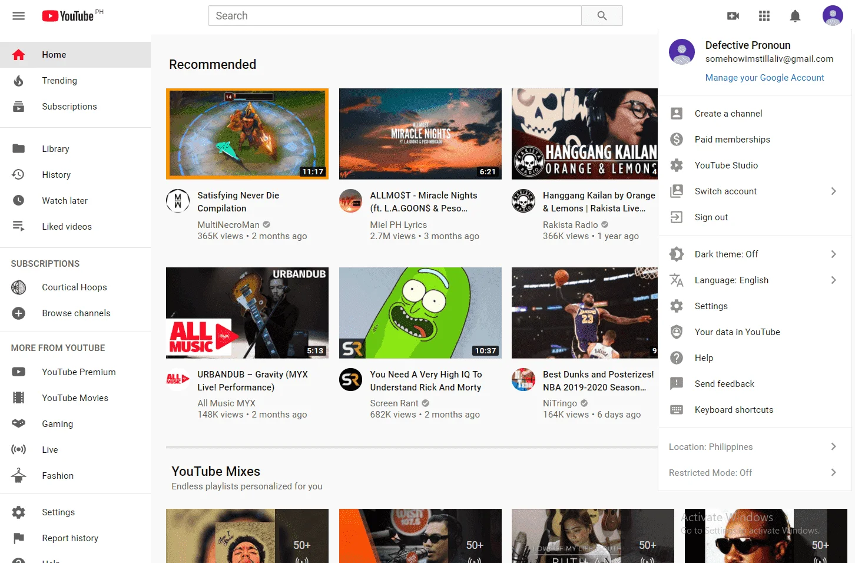This screenshot has width=855, height=563.
Task: Click the YouTube logo
Action: (x=68, y=16)
